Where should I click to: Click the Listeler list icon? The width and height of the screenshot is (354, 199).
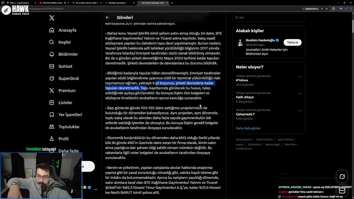[52, 103]
